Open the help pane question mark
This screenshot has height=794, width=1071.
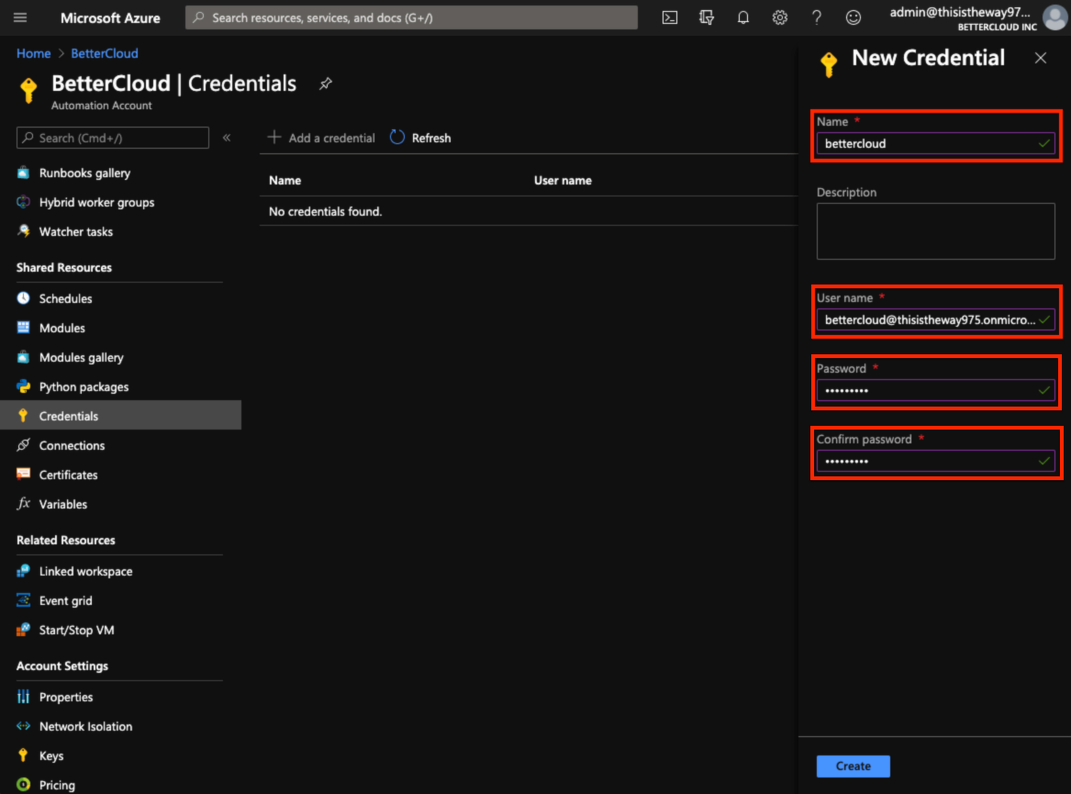click(816, 17)
